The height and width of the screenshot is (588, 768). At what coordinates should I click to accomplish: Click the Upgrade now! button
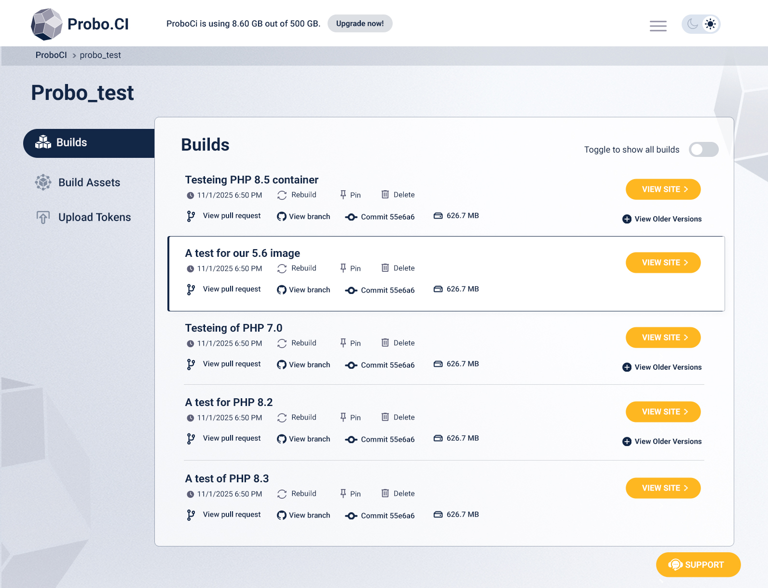(x=360, y=24)
